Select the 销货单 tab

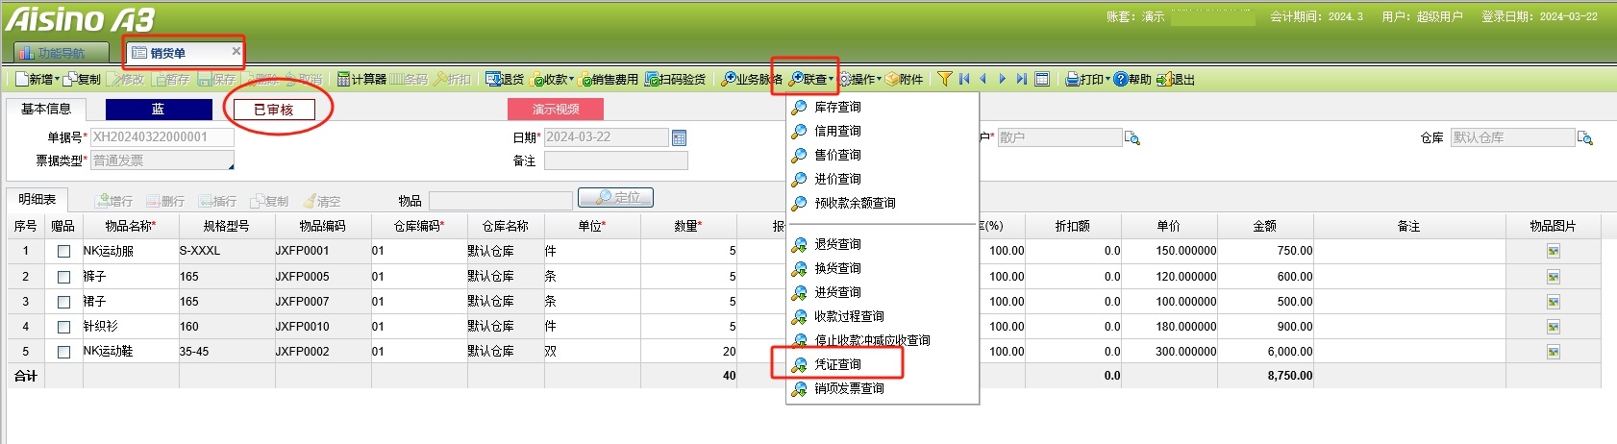[x=168, y=53]
